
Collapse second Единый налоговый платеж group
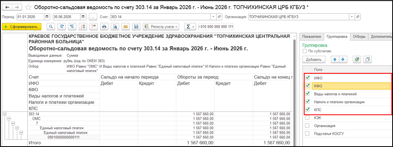[x=21, y=133]
